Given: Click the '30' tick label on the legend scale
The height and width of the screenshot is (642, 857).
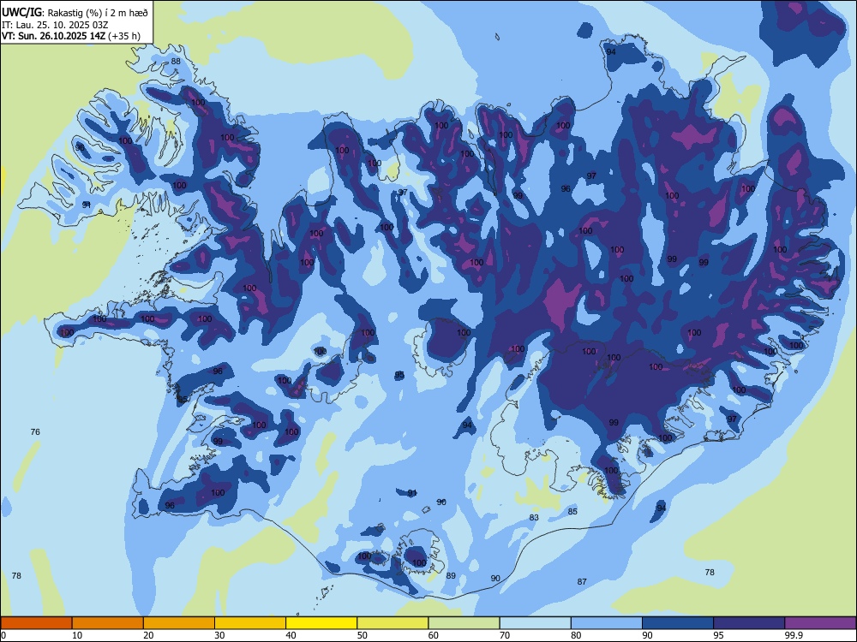Looking at the screenshot, I should tap(219, 635).
